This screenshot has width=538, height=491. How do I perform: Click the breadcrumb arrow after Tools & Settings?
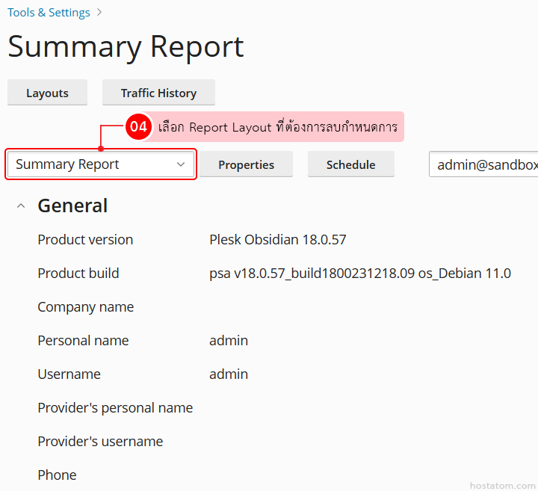[100, 13]
